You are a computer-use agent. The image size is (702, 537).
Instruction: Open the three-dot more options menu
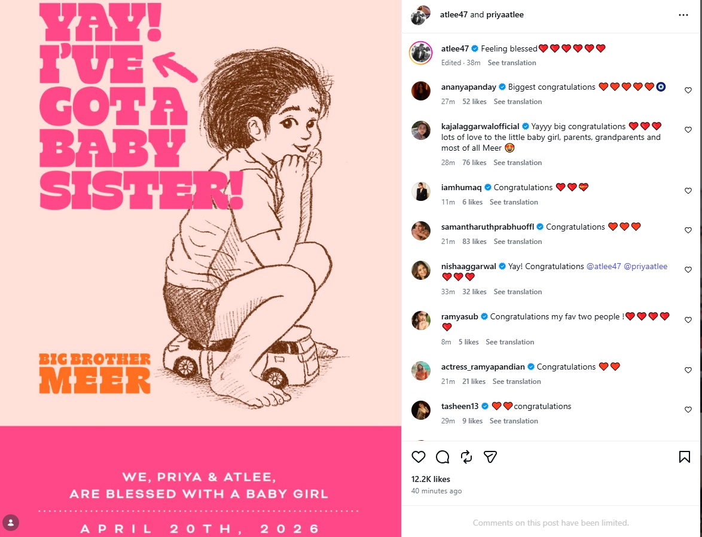(x=683, y=15)
